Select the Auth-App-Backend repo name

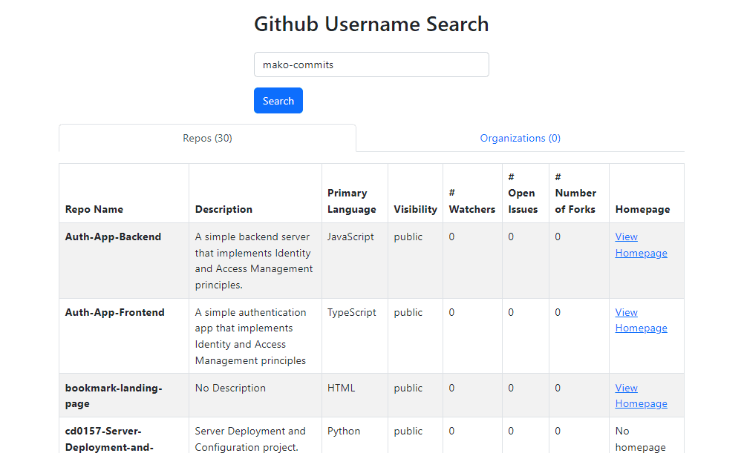[113, 237]
